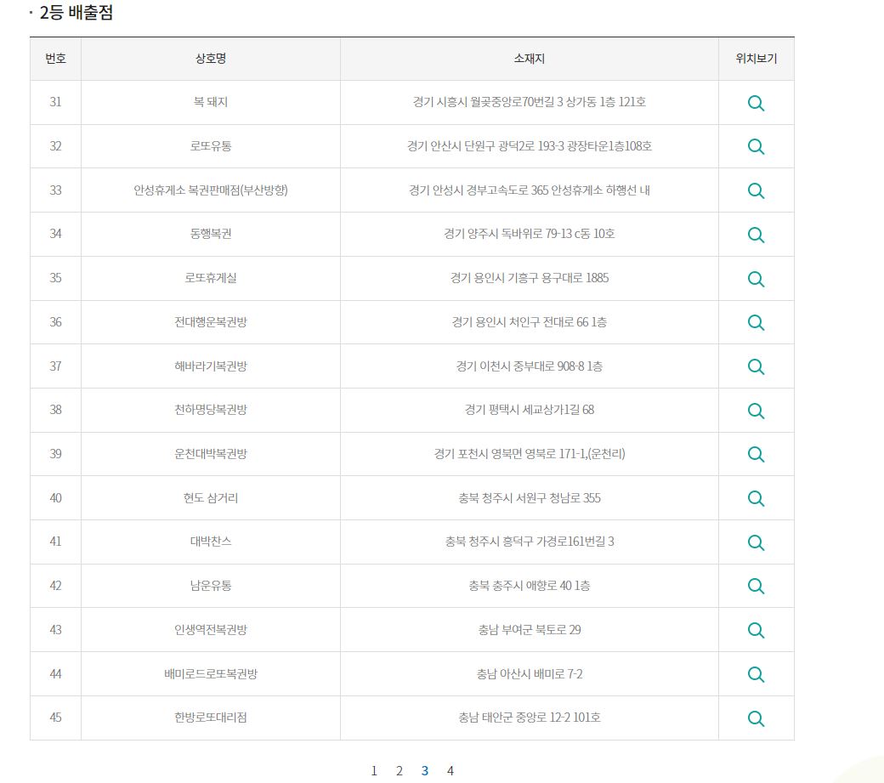Image resolution: width=884 pixels, height=783 pixels.
Task: Select store name 현도 삼거리
Action: click(211, 497)
